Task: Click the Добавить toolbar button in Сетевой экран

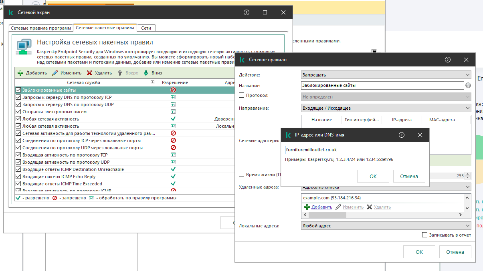Action: [32, 73]
